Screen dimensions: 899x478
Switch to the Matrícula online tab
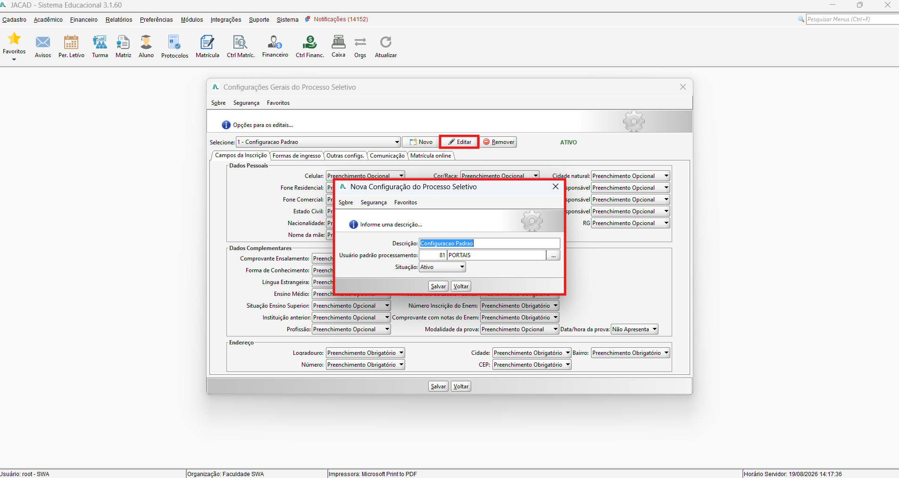point(431,156)
